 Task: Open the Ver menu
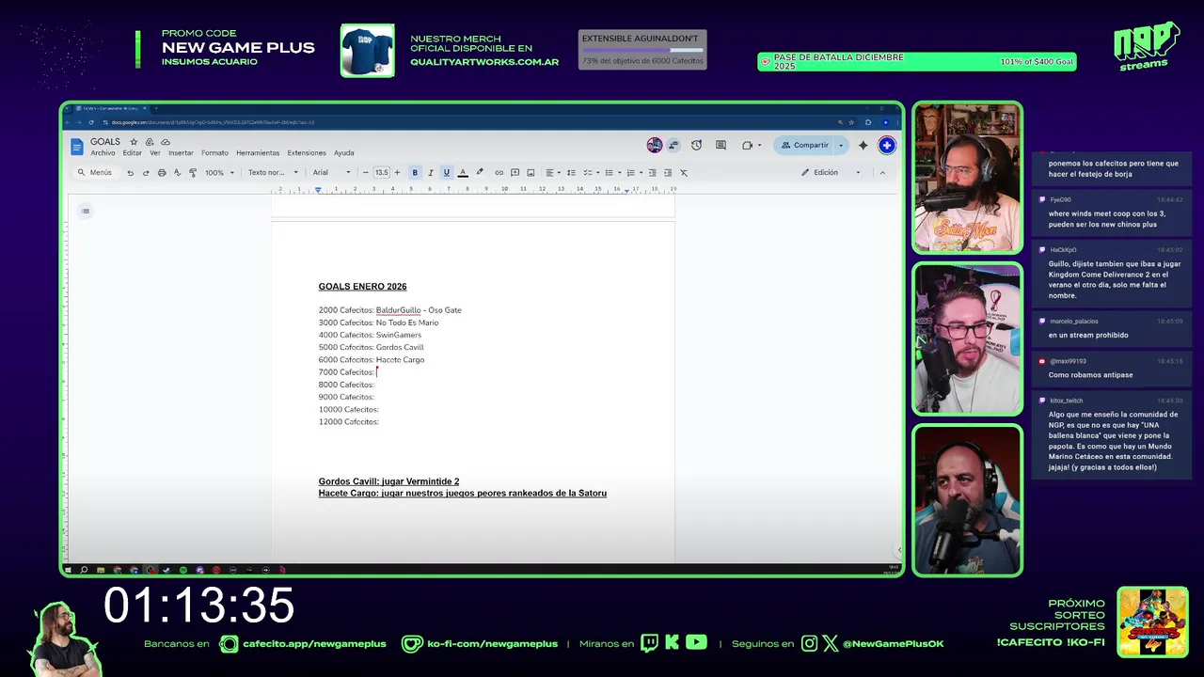(x=155, y=153)
